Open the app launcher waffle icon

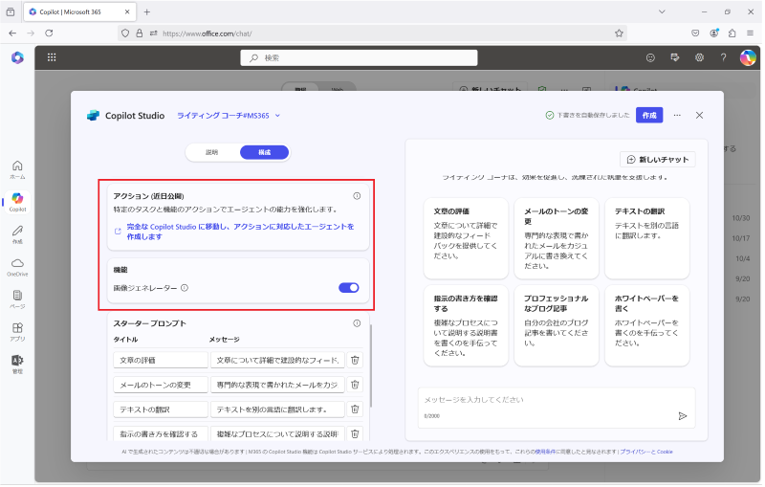point(52,57)
